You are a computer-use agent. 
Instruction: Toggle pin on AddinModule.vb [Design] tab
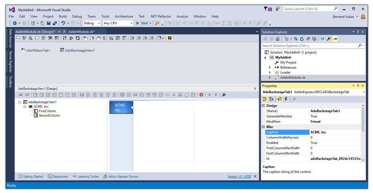point(59,32)
